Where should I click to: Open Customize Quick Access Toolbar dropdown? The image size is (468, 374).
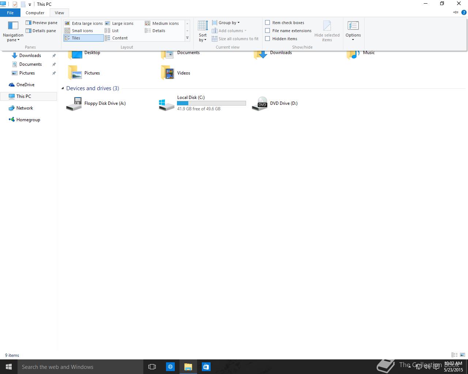30,4
